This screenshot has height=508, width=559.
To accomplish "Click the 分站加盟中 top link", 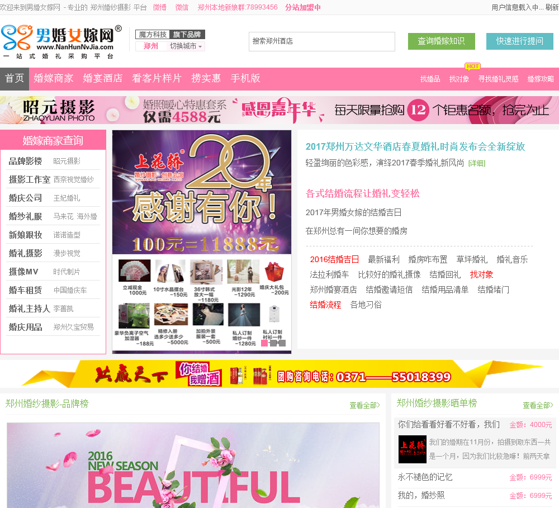I will point(302,7).
